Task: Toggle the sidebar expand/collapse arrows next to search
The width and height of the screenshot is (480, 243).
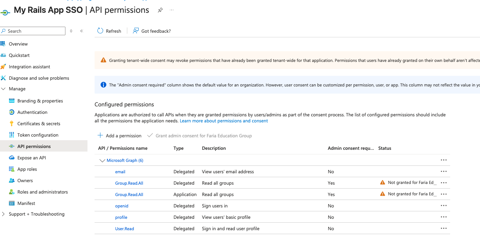Action: [71, 31]
